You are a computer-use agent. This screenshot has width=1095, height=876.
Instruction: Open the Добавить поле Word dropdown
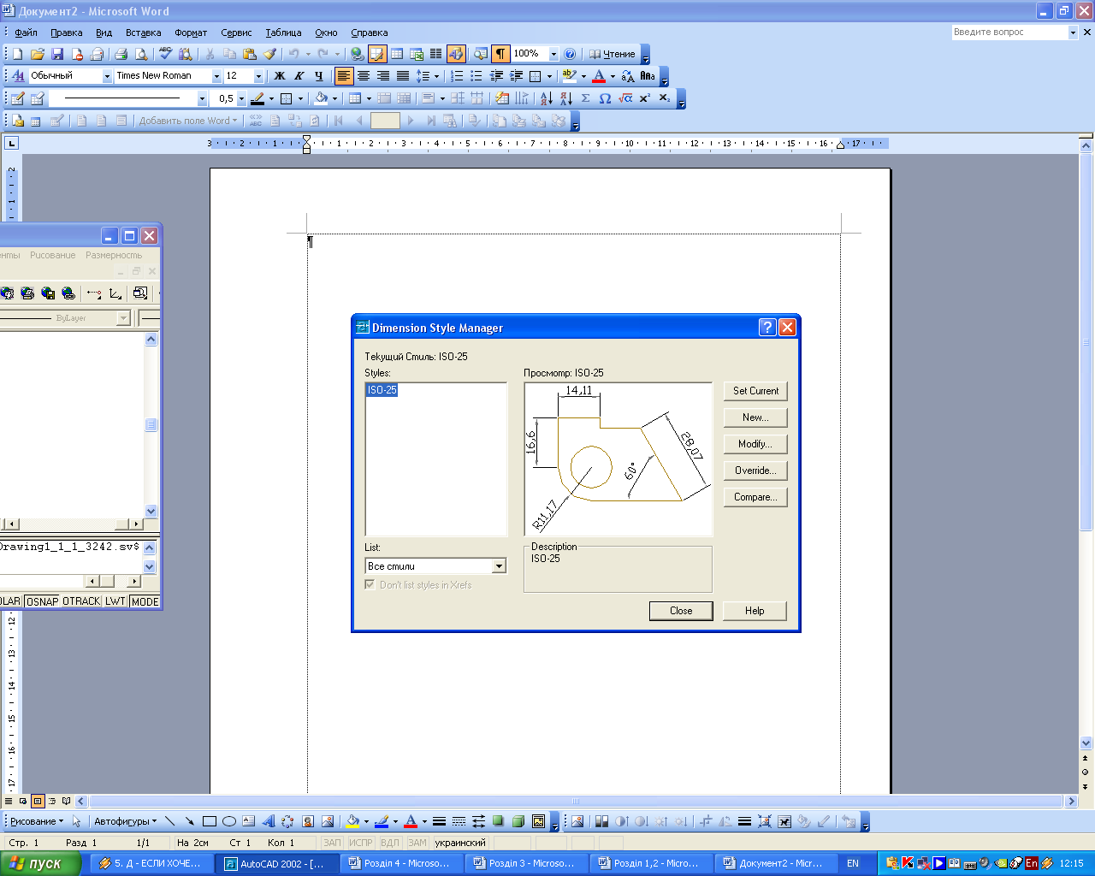point(188,121)
